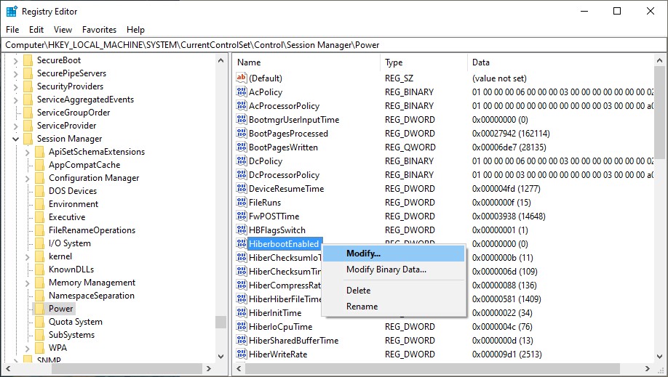Select Delete in the context menu
The image size is (668, 377).
click(x=394, y=291)
